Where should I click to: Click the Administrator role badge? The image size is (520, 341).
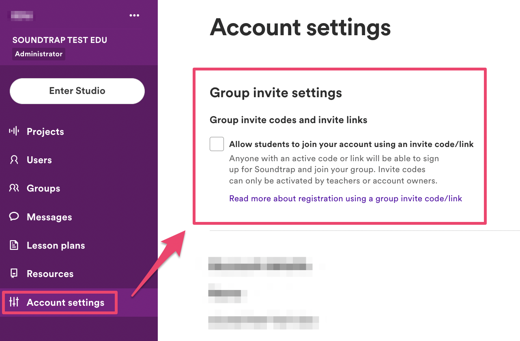pyautogui.click(x=39, y=54)
